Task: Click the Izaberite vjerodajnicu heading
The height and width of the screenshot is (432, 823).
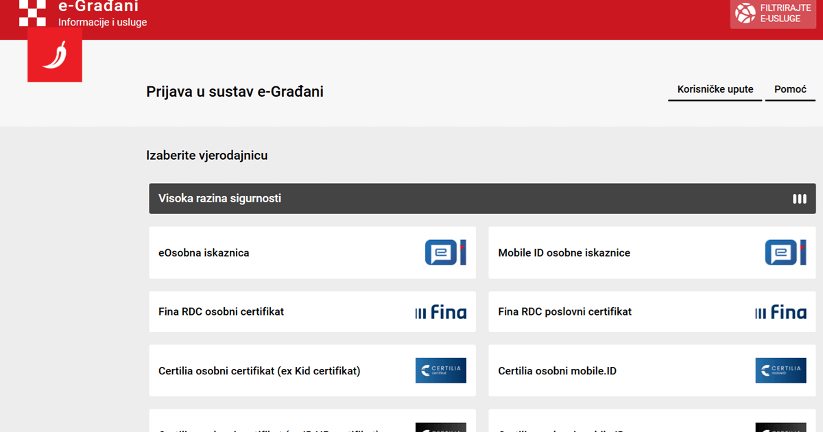Action: click(206, 156)
